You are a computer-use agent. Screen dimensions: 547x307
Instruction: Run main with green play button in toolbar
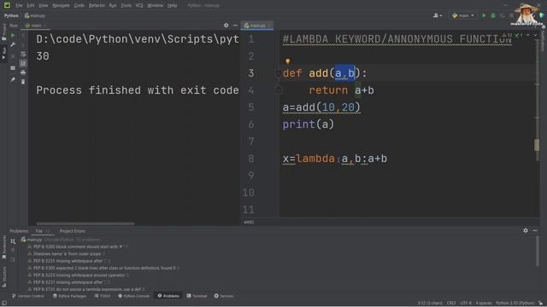coord(484,15)
